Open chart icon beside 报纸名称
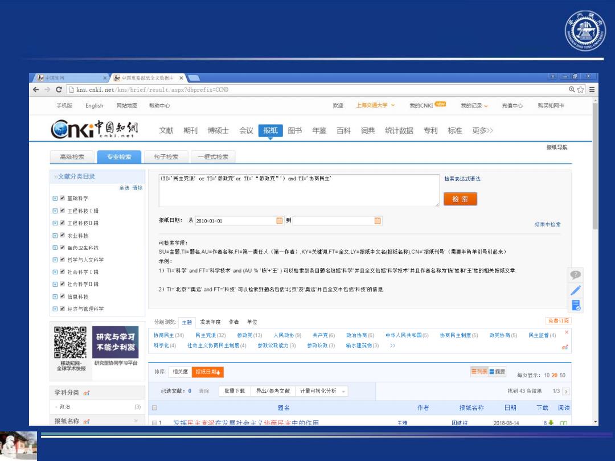Image resolution: width=615 pixels, height=461 pixels. [87, 421]
